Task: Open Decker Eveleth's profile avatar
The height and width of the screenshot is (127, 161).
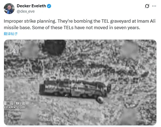Action: 9,9
